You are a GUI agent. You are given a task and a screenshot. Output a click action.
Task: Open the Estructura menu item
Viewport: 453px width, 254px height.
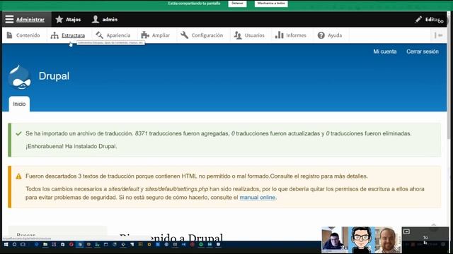tap(68, 35)
